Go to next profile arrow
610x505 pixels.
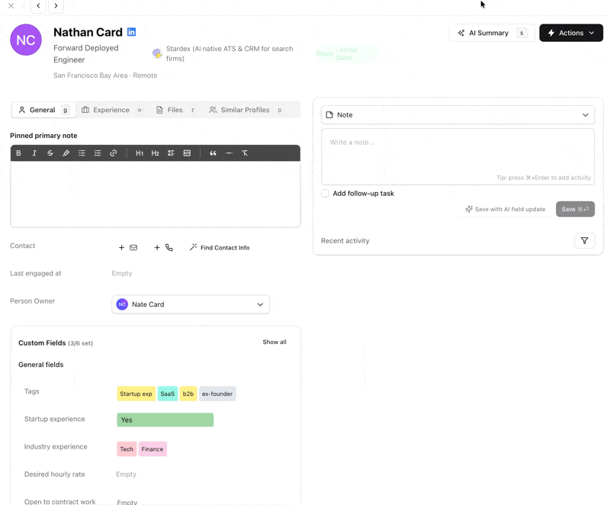coord(56,6)
